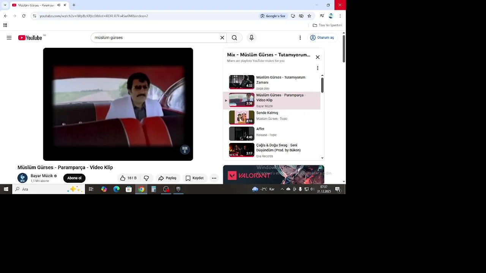Open more actions ellipsis below video
This screenshot has height=273, width=486.
[x=214, y=178]
